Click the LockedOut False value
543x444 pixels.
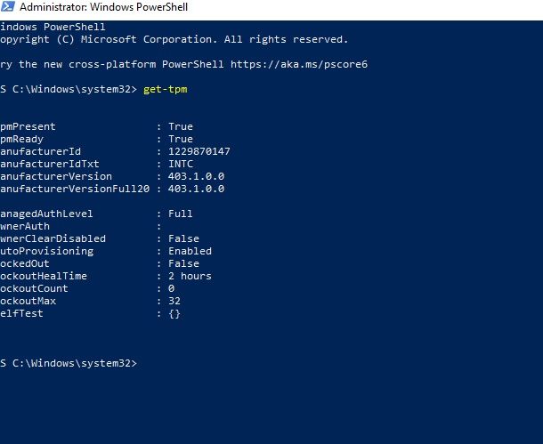(183, 263)
